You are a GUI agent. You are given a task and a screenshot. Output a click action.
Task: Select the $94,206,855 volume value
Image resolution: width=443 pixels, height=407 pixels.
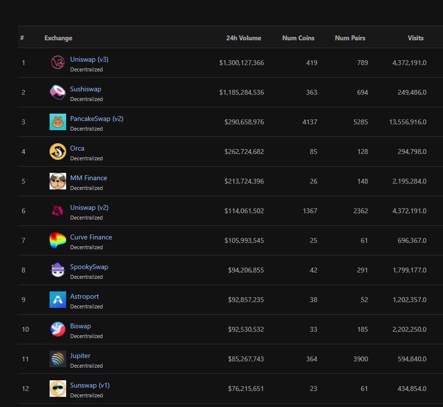pyautogui.click(x=246, y=270)
